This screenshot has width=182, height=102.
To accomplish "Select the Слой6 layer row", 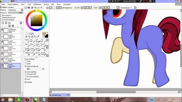I will 11,54.
